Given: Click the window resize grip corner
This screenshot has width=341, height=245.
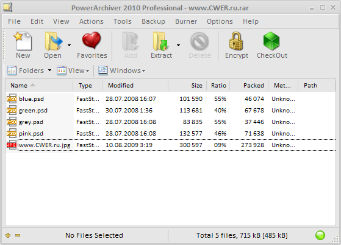Looking at the screenshot, I should pos(336,240).
